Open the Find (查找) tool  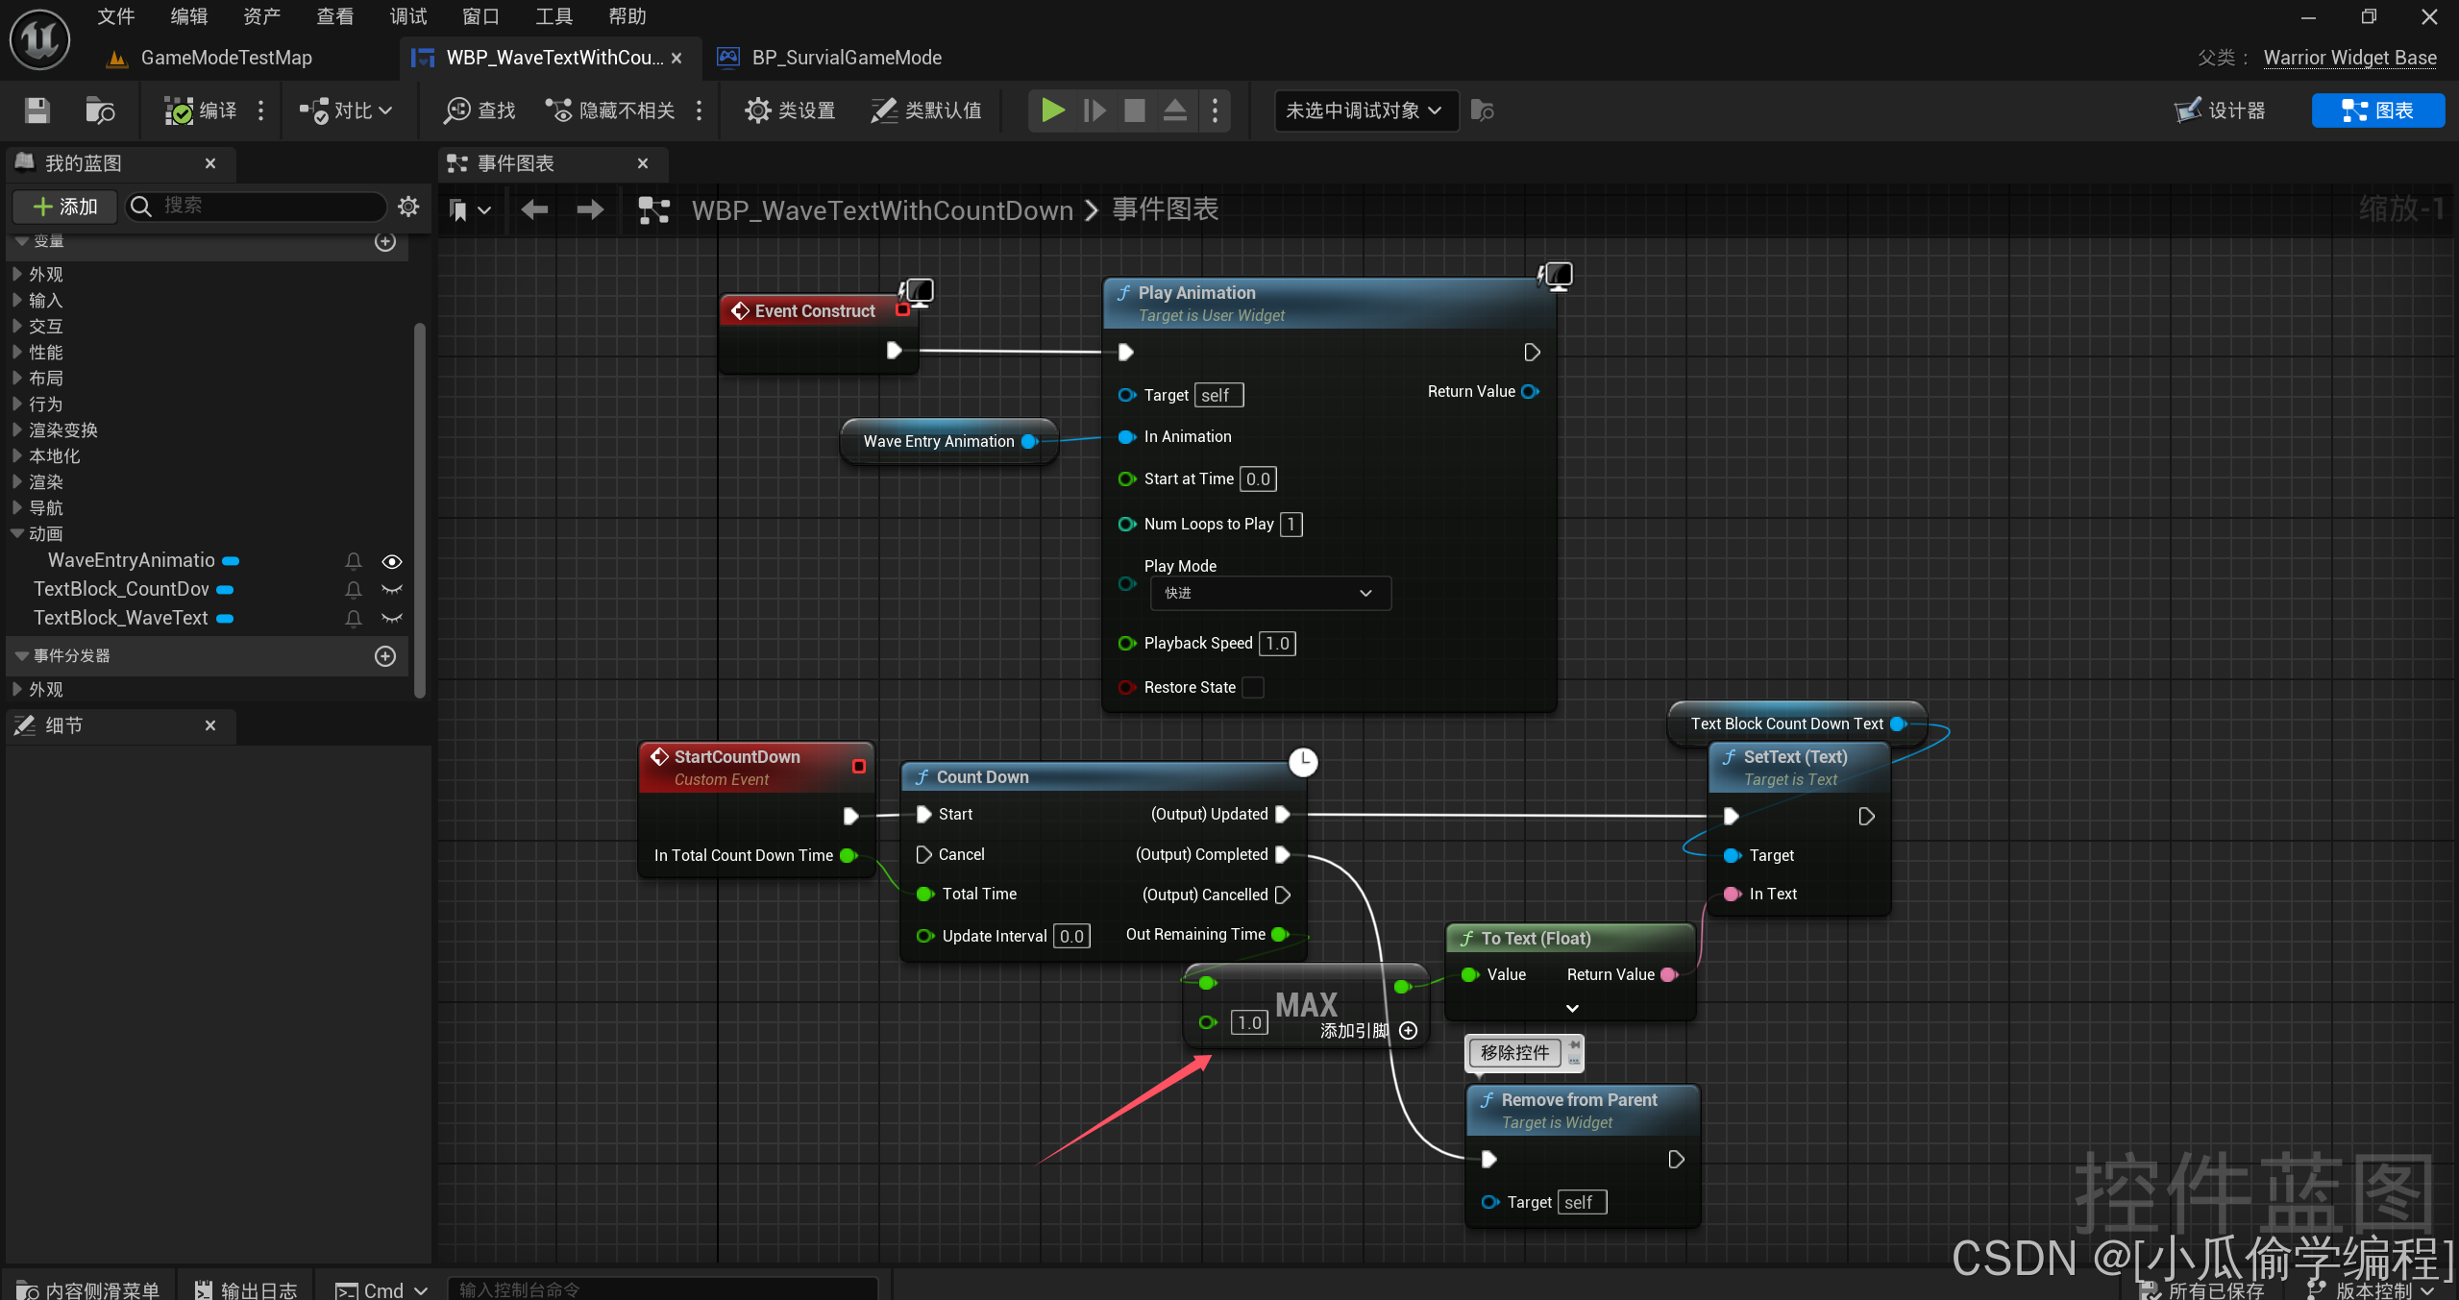tap(480, 110)
